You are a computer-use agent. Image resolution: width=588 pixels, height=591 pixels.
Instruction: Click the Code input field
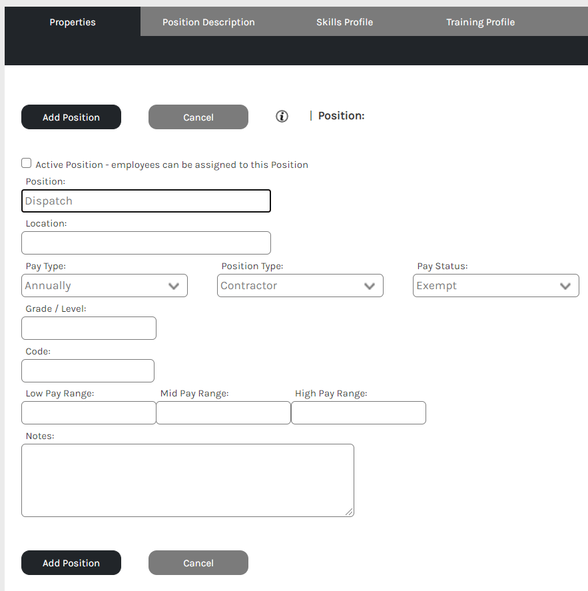pyautogui.click(x=88, y=371)
